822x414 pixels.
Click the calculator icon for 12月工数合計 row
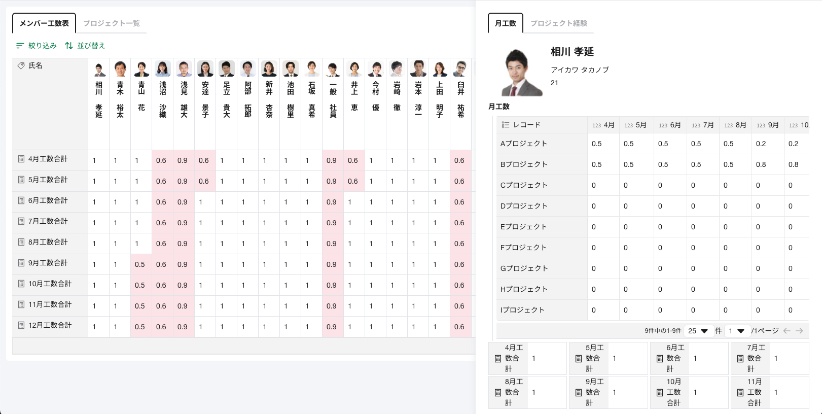[x=21, y=325]
